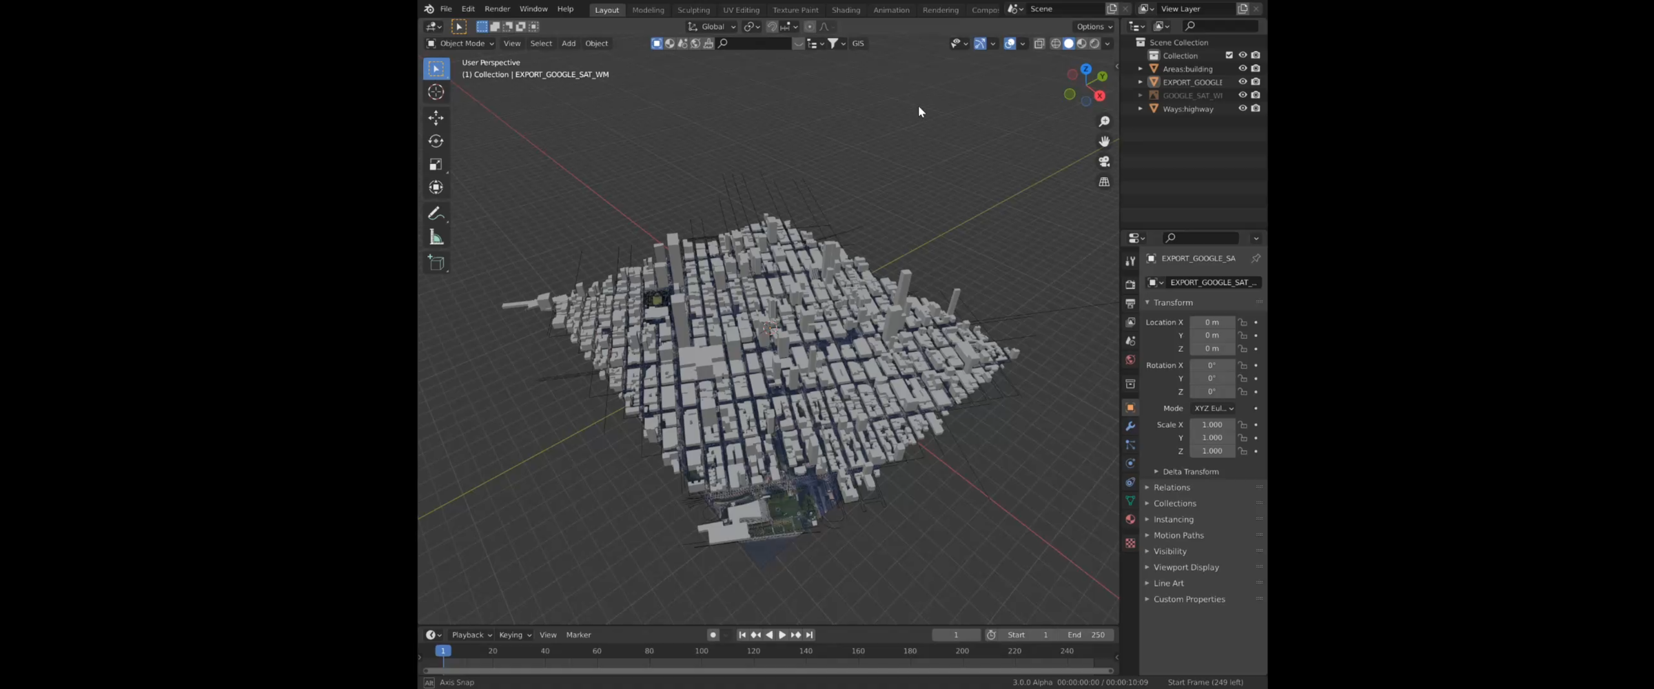Choose the Measure tool
The width and height of the screenshot is (1654, 689).
tap(436, 238)
